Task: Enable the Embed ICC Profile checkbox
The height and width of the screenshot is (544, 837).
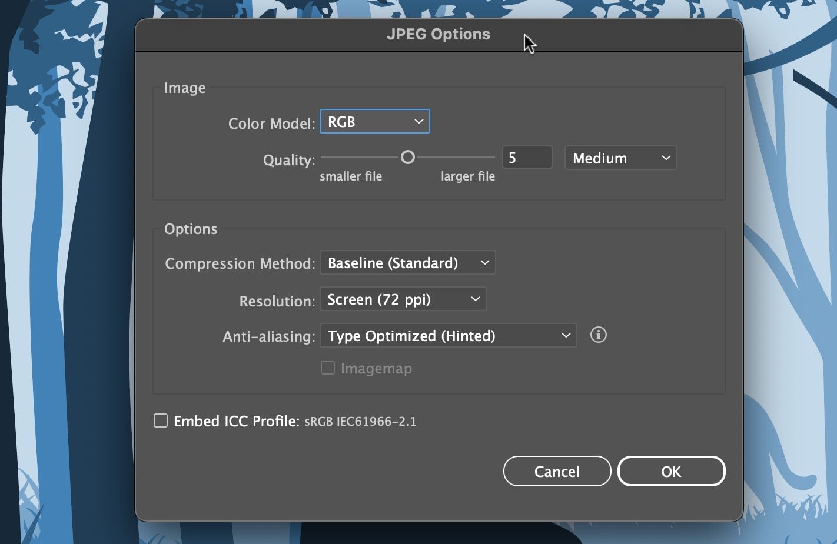Action: [161, 420]
